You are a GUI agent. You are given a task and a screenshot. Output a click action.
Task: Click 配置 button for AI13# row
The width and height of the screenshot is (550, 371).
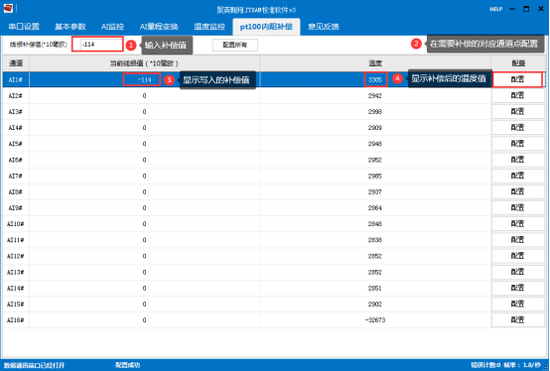pyautogui.click(x=517, y=272)
